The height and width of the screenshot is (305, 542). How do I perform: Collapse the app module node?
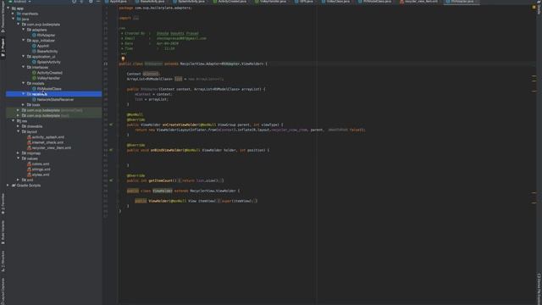click(x=8, y=8)
